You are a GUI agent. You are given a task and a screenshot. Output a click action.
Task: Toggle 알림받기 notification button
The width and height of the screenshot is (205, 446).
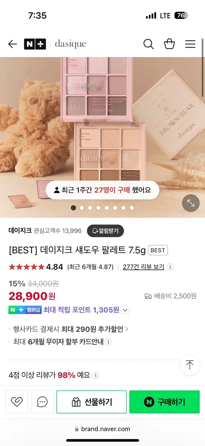point(105,231)
